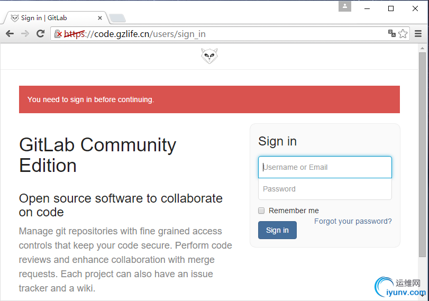The width and height of the screenshot is (429, 301).
Task: Bookmark this page with the star icon
Action: (x=403, y=34)
